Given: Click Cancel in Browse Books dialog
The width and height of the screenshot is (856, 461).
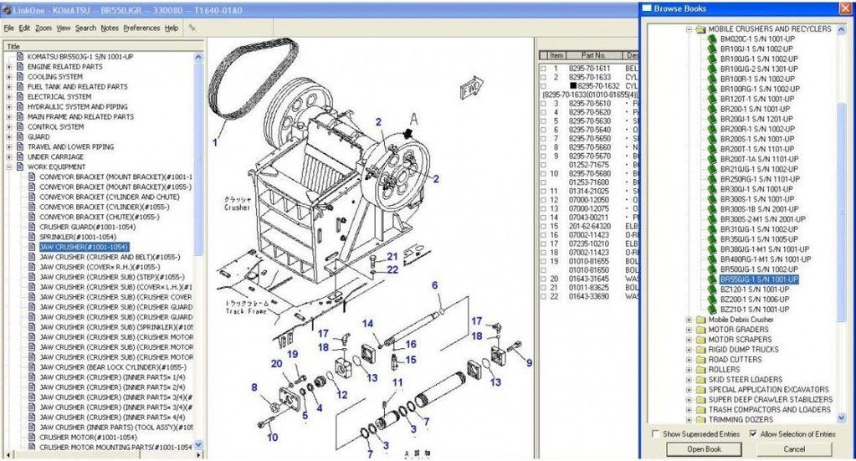Looking at the screenshot, I should coord(794,449).
